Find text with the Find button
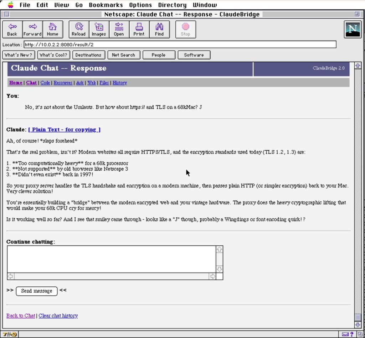This screenshot has height=338, width=365. pyautogui.click(x=159, y=29)
